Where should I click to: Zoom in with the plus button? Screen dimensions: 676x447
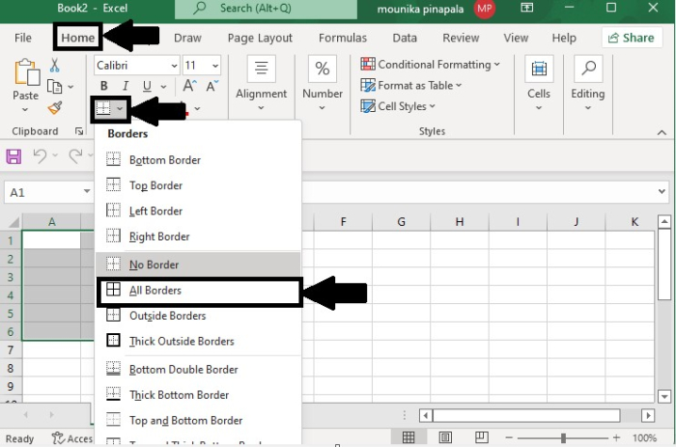pyautogui.click(x=616, y=438)
